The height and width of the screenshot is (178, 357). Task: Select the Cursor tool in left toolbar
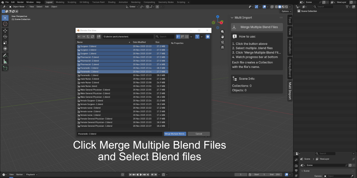(5, 24)
